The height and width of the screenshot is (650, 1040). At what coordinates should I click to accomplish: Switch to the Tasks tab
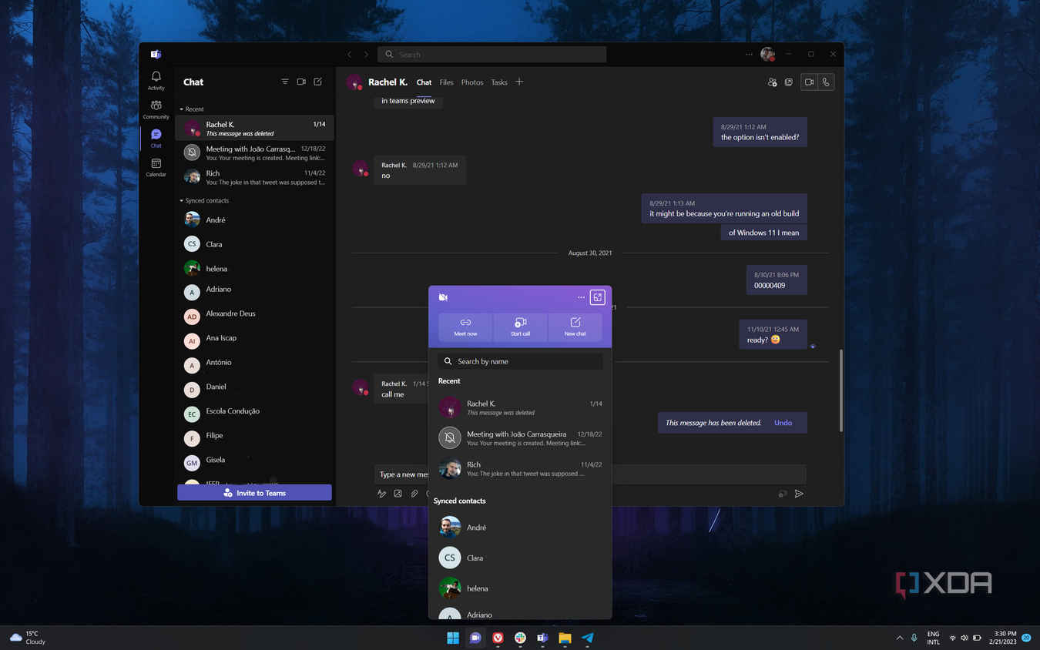point(499,82)
